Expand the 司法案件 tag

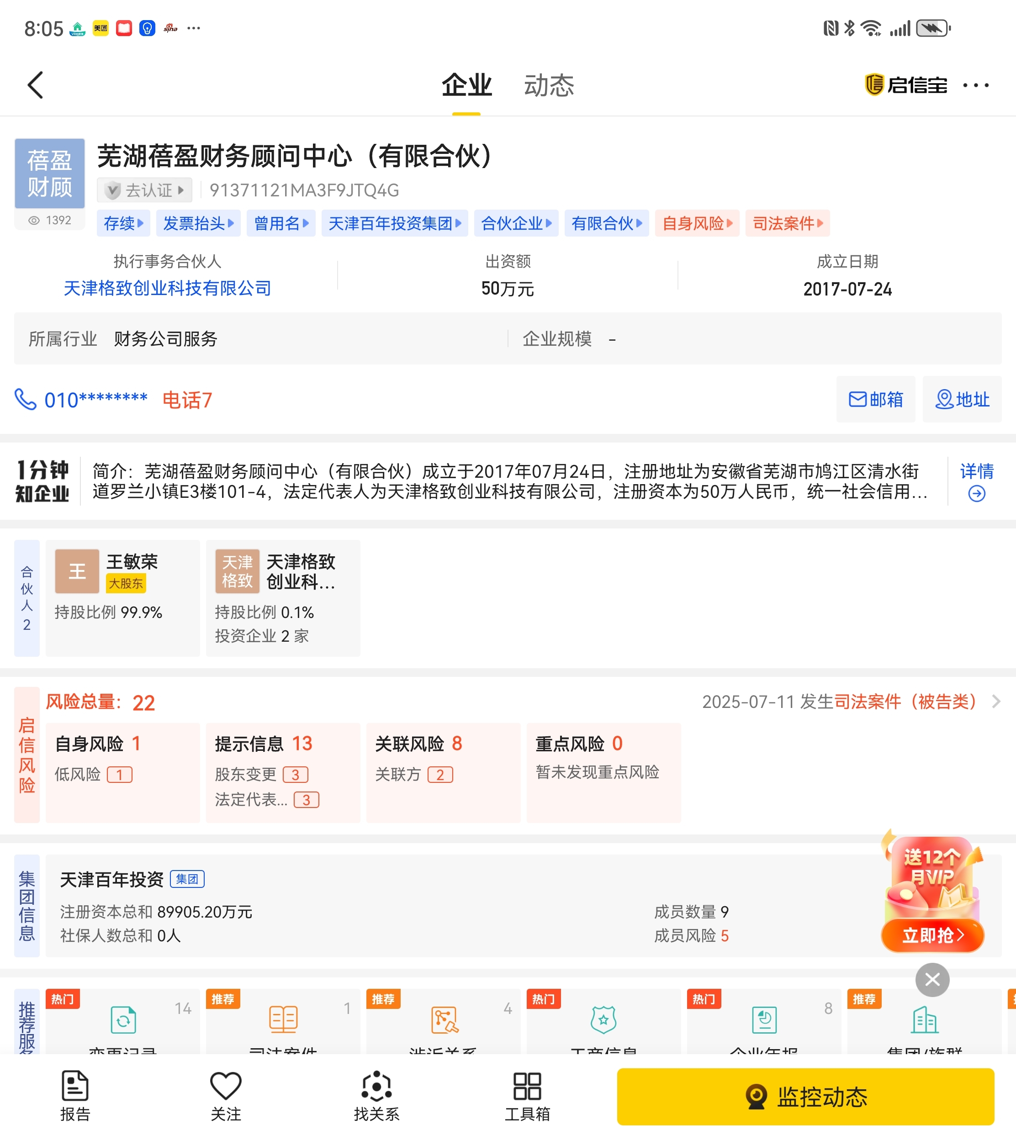[787, 223]
